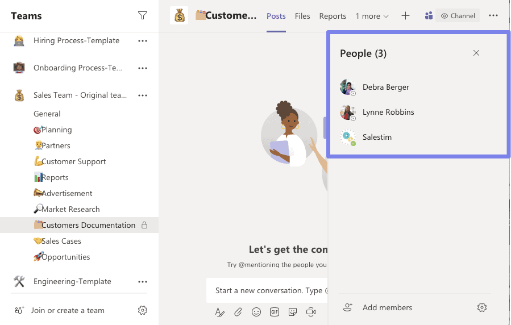Image resolution: width=511 pixels, height=325 pixels.
Task: Switch to the Reports tab
Action: pyautogui.click(x=333, y=16)
